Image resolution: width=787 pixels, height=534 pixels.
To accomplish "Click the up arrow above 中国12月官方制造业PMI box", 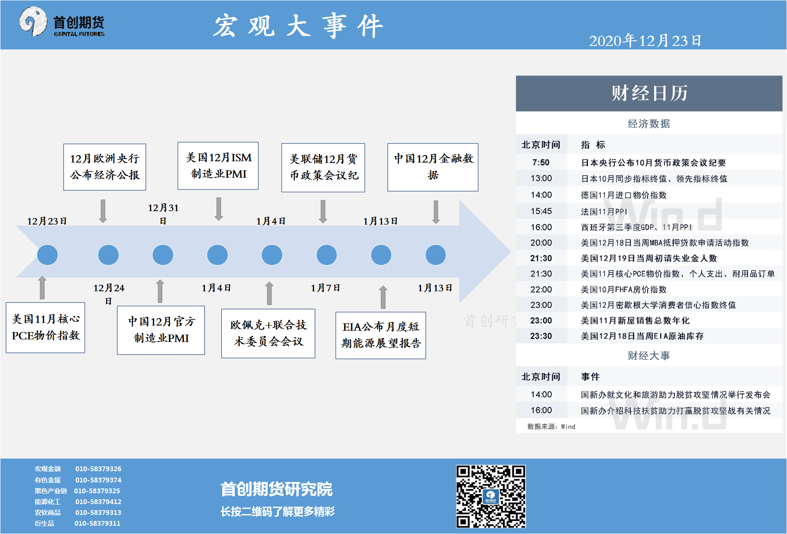I will [x=160, y=291].
